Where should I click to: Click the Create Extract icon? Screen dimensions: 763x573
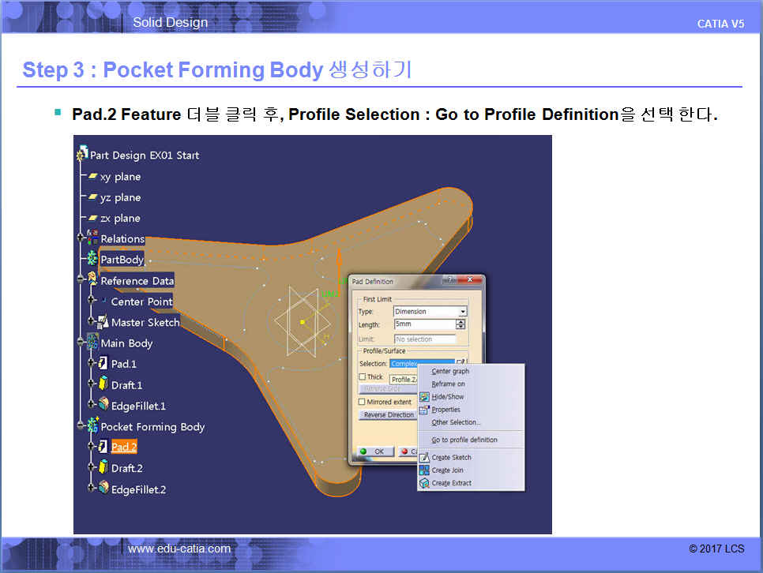[x=424, y=483]
